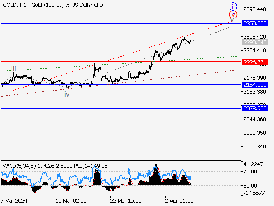Click the 70.00 RSI level label

(250, 172)
